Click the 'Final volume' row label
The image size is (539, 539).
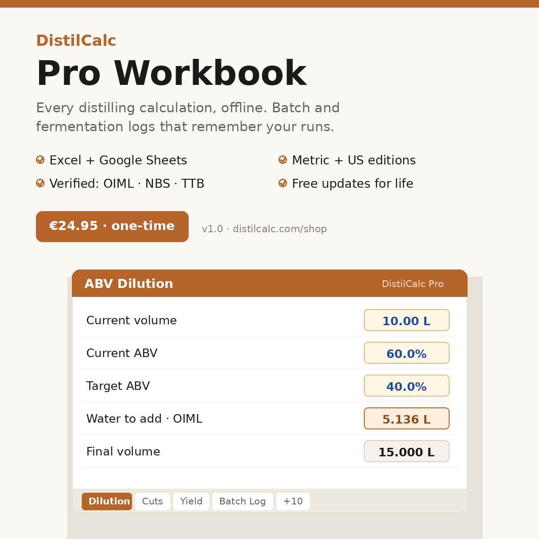pyautogui.click(x=123, y=451)
